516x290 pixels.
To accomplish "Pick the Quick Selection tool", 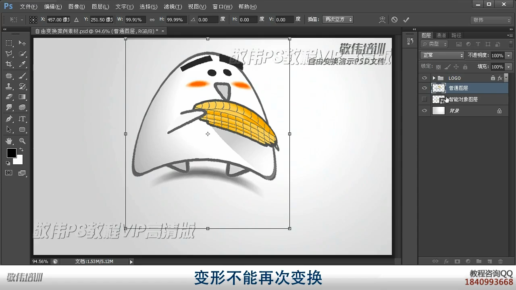I will coord(22,54).
